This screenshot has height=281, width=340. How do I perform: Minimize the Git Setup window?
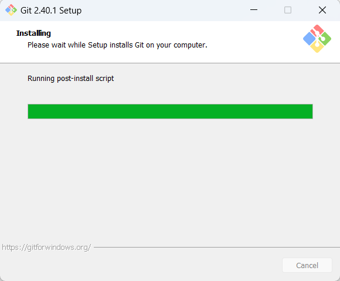click(x=254, y=10)
